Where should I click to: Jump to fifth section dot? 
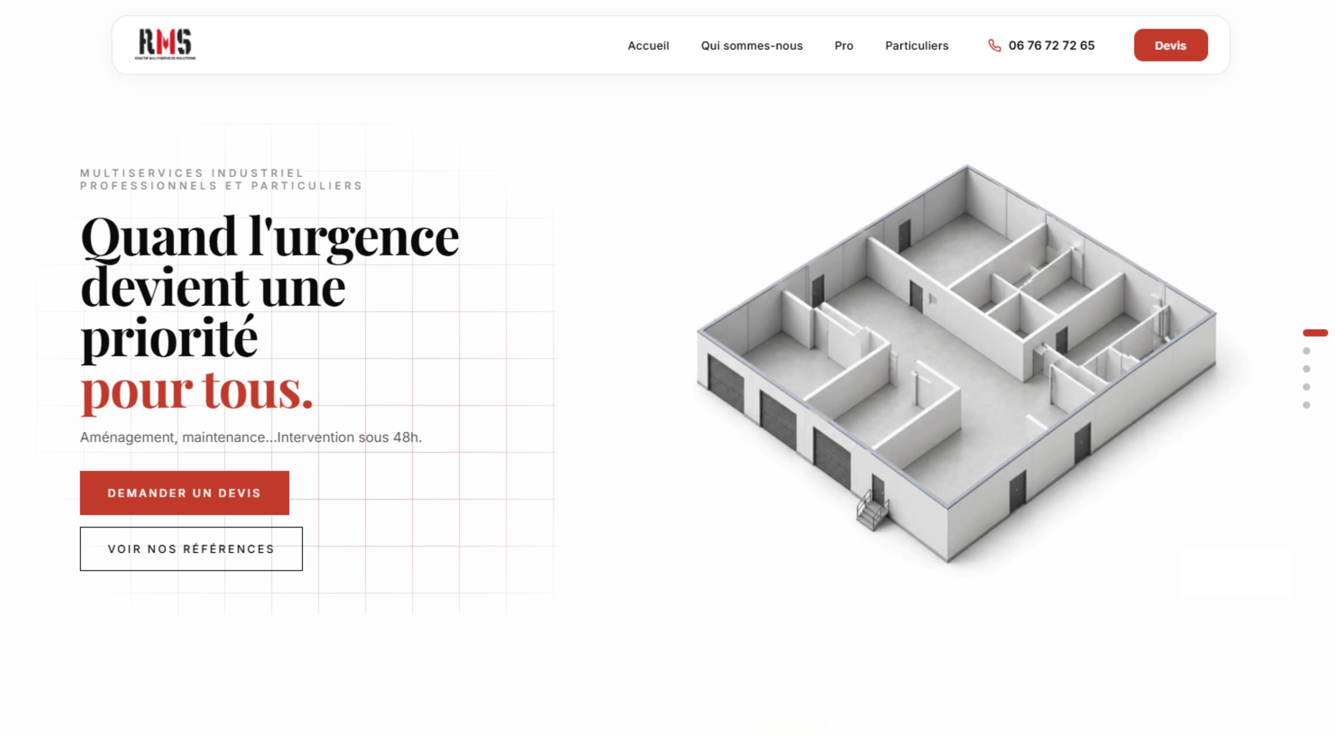[x=1307, y=405]
